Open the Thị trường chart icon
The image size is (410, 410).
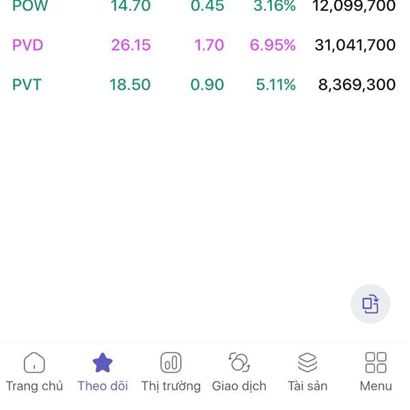[171, 362]
